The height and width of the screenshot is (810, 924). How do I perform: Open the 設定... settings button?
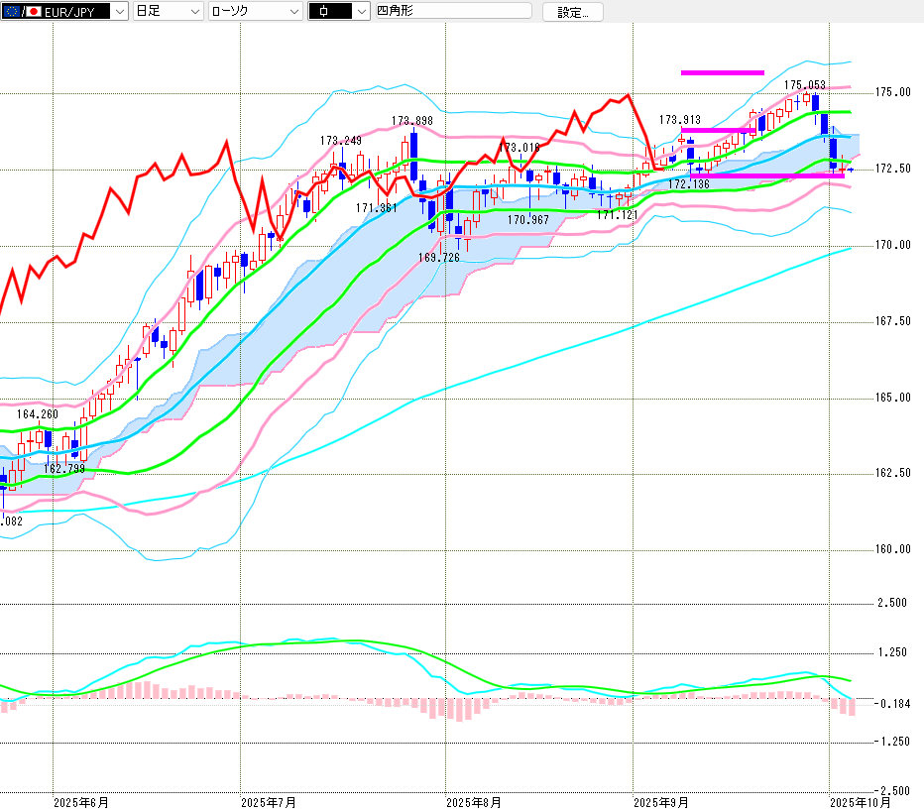pyautogui.click(x=572, y=12)
